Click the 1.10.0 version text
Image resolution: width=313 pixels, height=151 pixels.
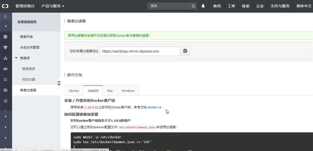coord(89,107)
